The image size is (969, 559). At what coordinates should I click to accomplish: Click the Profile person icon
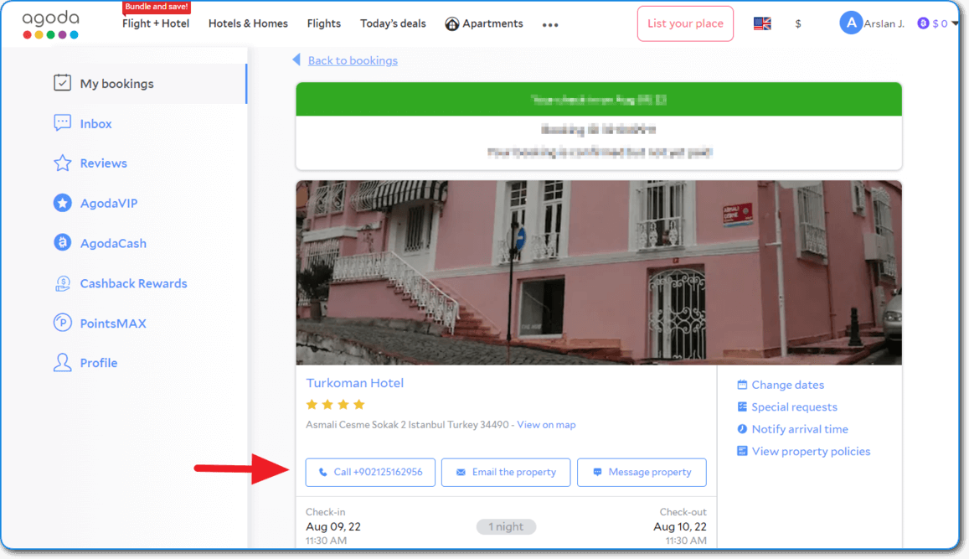pyautogui.click(x=62, y=363)
